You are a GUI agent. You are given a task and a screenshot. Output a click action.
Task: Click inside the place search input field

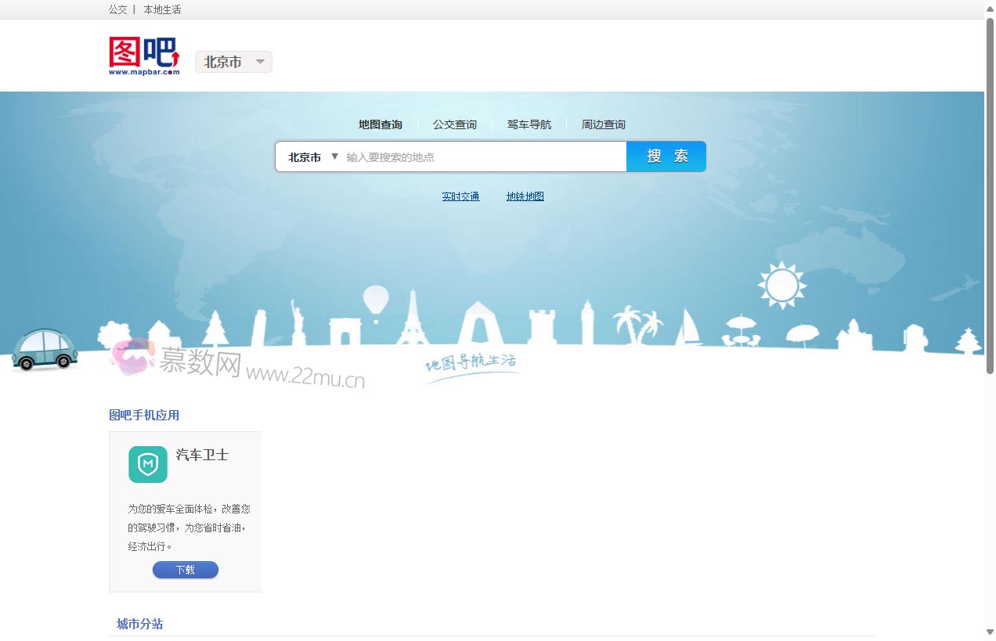(x=470, y=156)
